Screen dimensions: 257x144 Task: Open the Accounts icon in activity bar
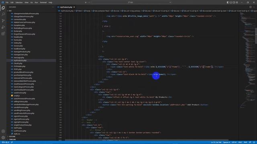(3, 131)
